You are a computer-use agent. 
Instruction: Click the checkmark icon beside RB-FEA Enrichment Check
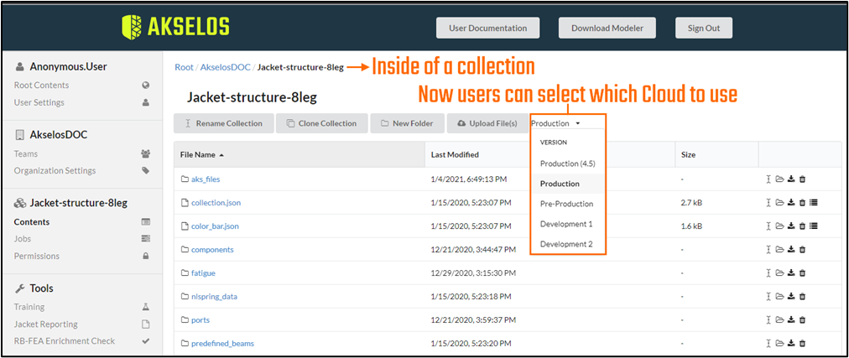pos(145,340)
